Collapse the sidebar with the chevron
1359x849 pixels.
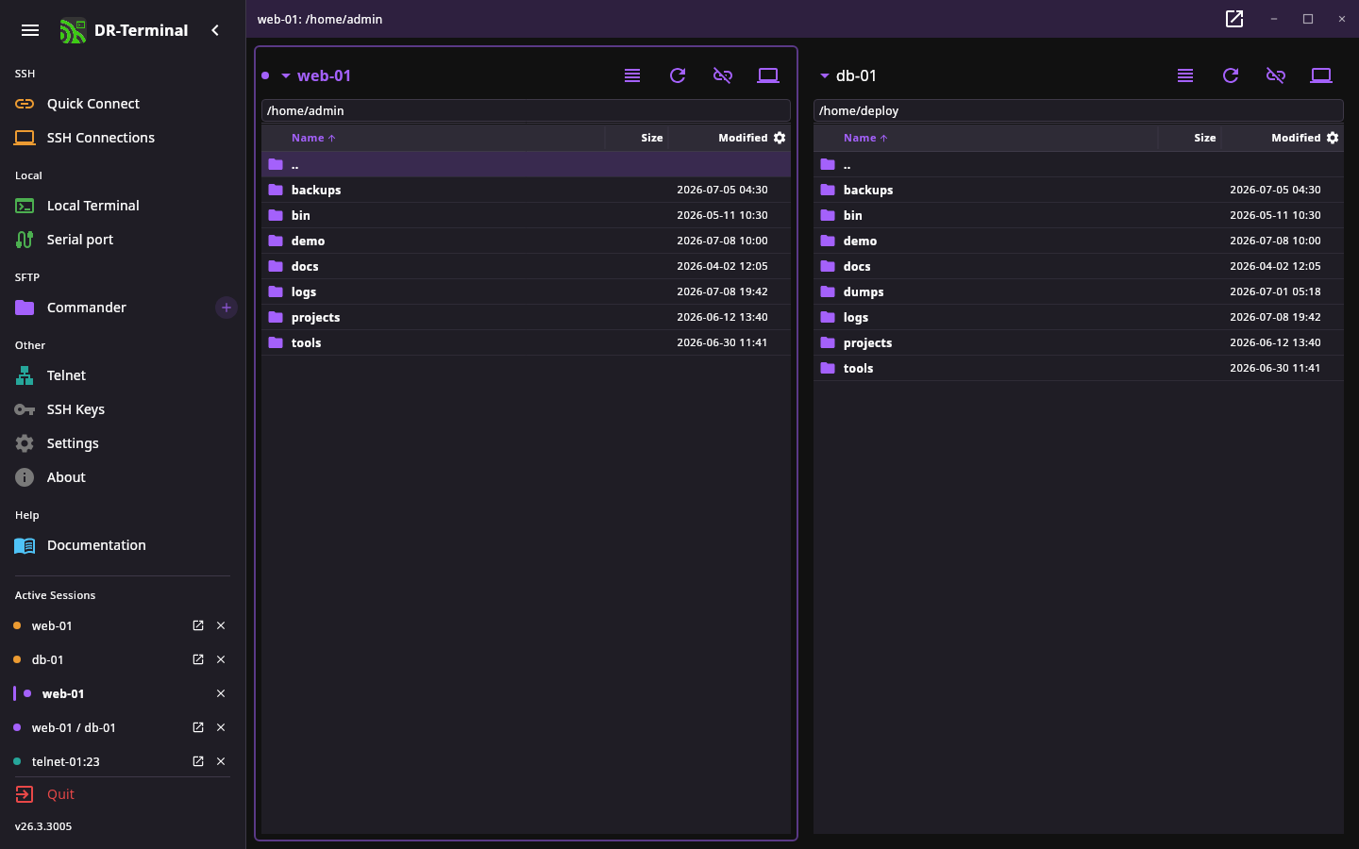(215, 30)
